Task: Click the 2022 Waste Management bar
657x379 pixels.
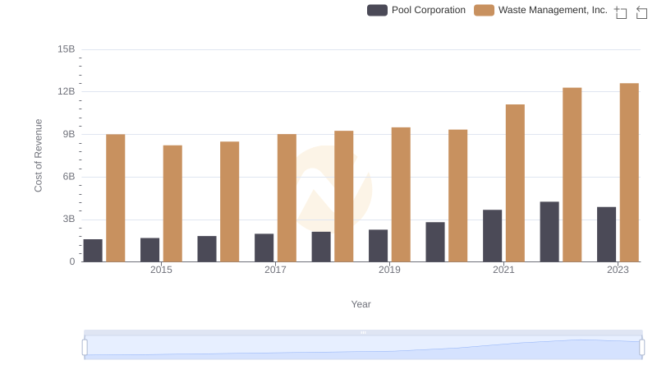Action: pyautogui.click(x=572, y=175)
